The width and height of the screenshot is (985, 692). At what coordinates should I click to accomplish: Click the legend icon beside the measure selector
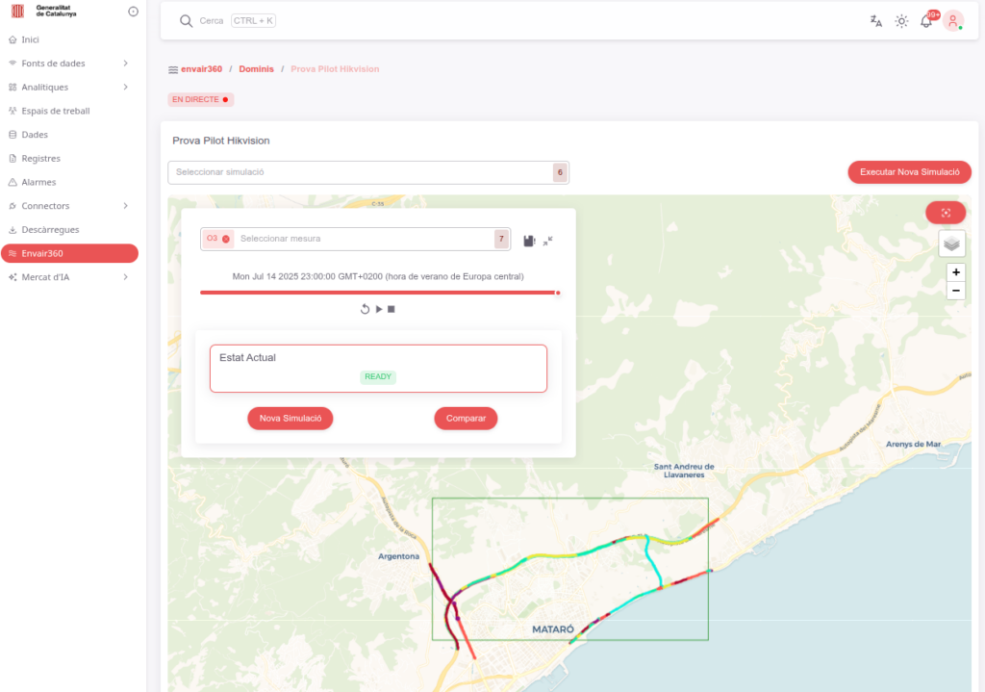pos(529,241)
